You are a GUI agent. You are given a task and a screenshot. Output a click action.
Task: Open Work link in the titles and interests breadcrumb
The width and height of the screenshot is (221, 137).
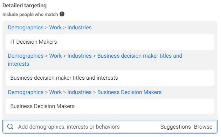pos(55,56)
